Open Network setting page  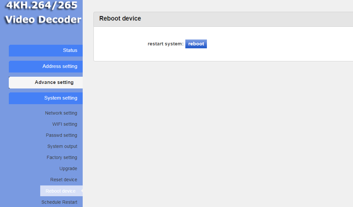61,113
